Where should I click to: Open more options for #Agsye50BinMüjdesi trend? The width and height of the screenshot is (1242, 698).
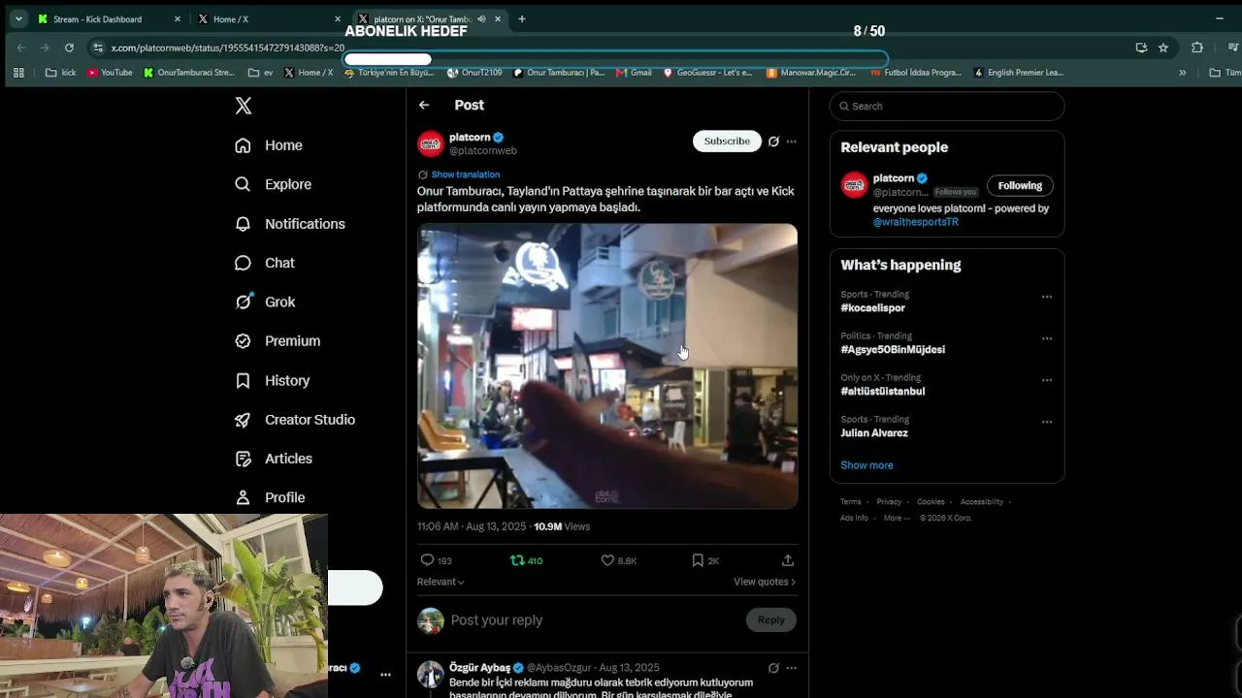[x=1047, y=338]
